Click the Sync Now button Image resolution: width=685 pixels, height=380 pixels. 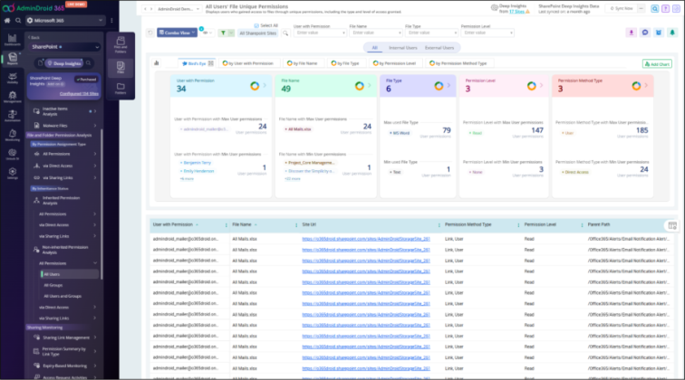[622, 8]
